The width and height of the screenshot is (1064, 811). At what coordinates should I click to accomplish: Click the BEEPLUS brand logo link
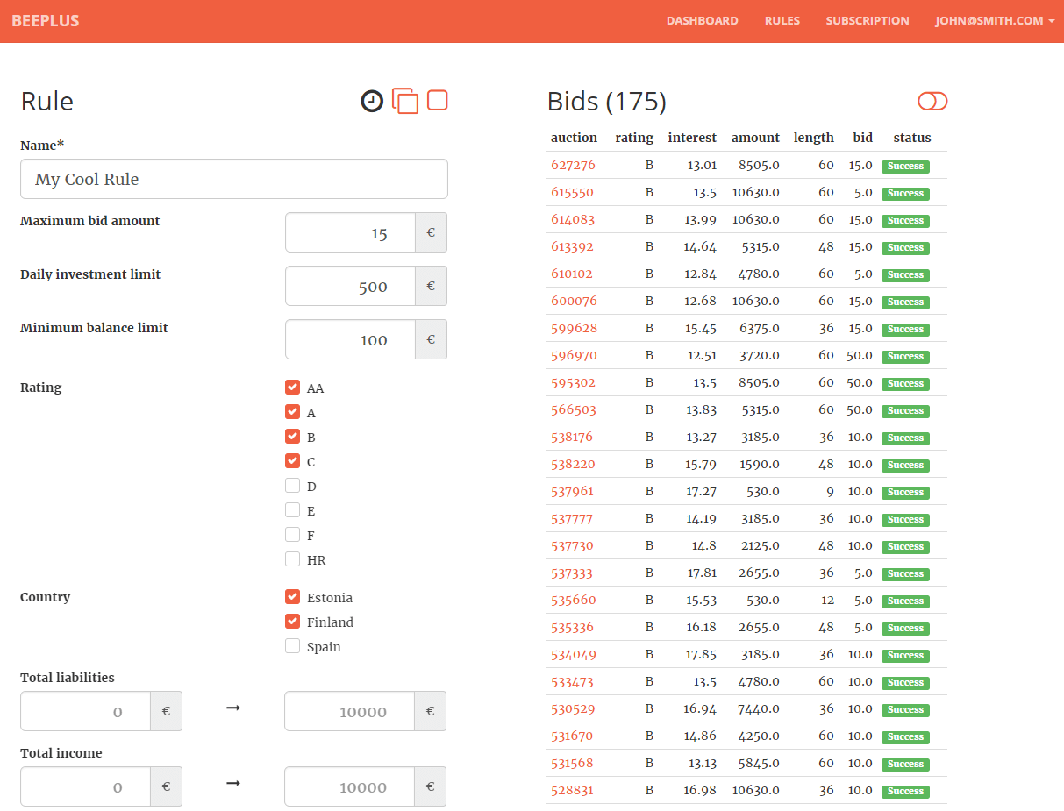pyautogui.click(x=46, y=21)
